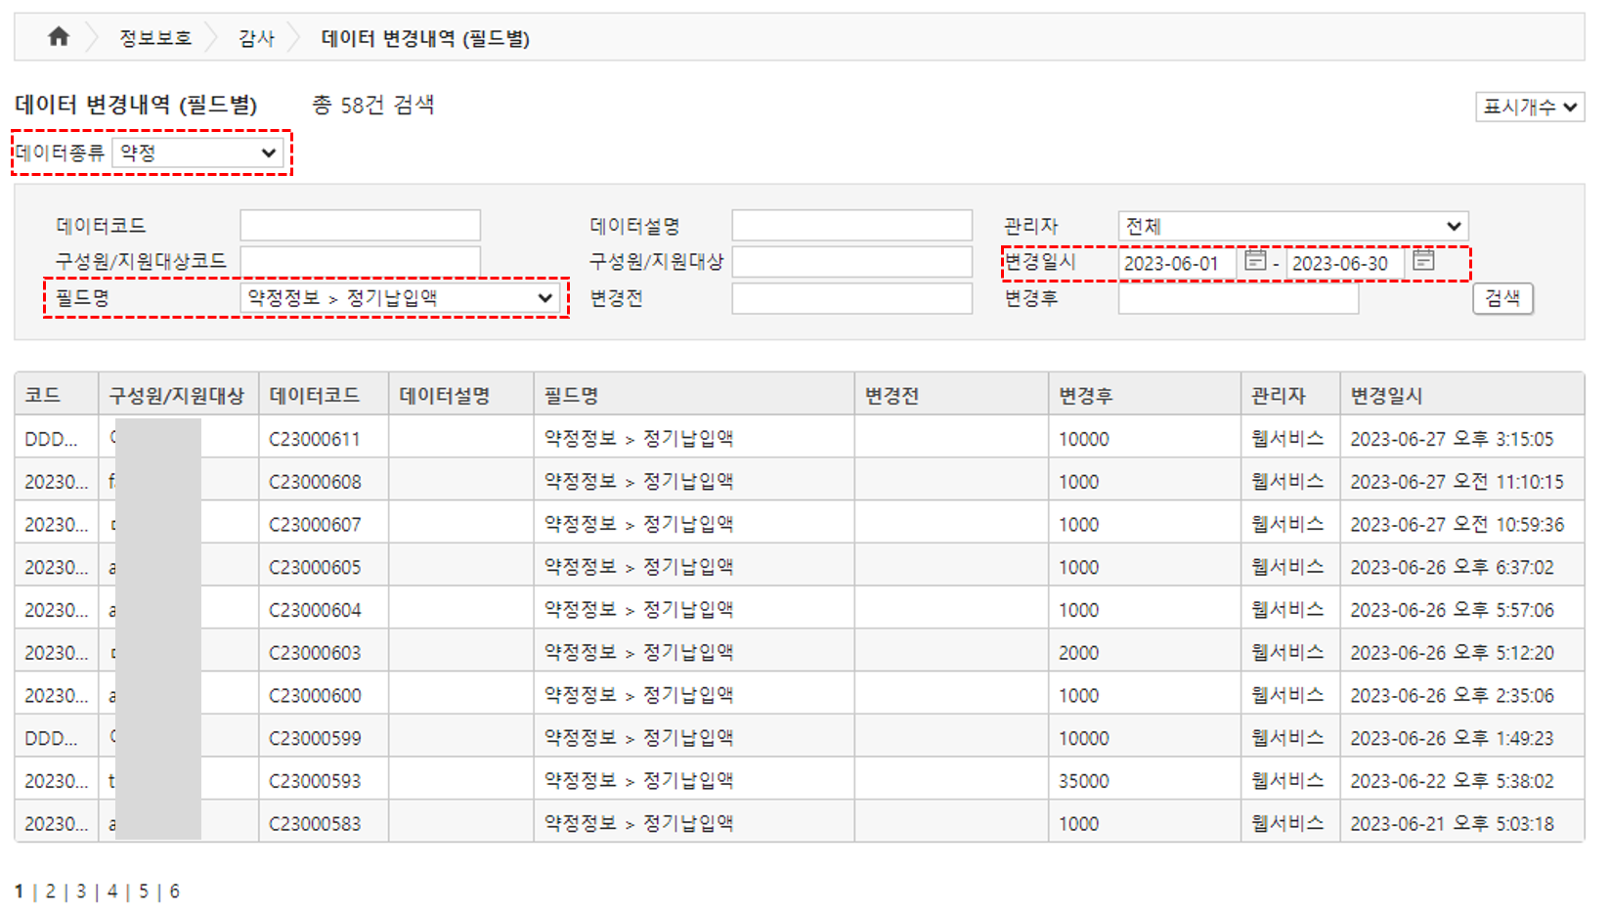Go to the 정보보호 breadcrumb
The height and width of the screenshot is (913, 1610).
(155, 38)
